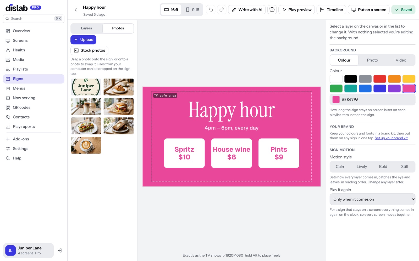
Task: Open Play reports in the sidebar
Action: [x=34, y=127]
